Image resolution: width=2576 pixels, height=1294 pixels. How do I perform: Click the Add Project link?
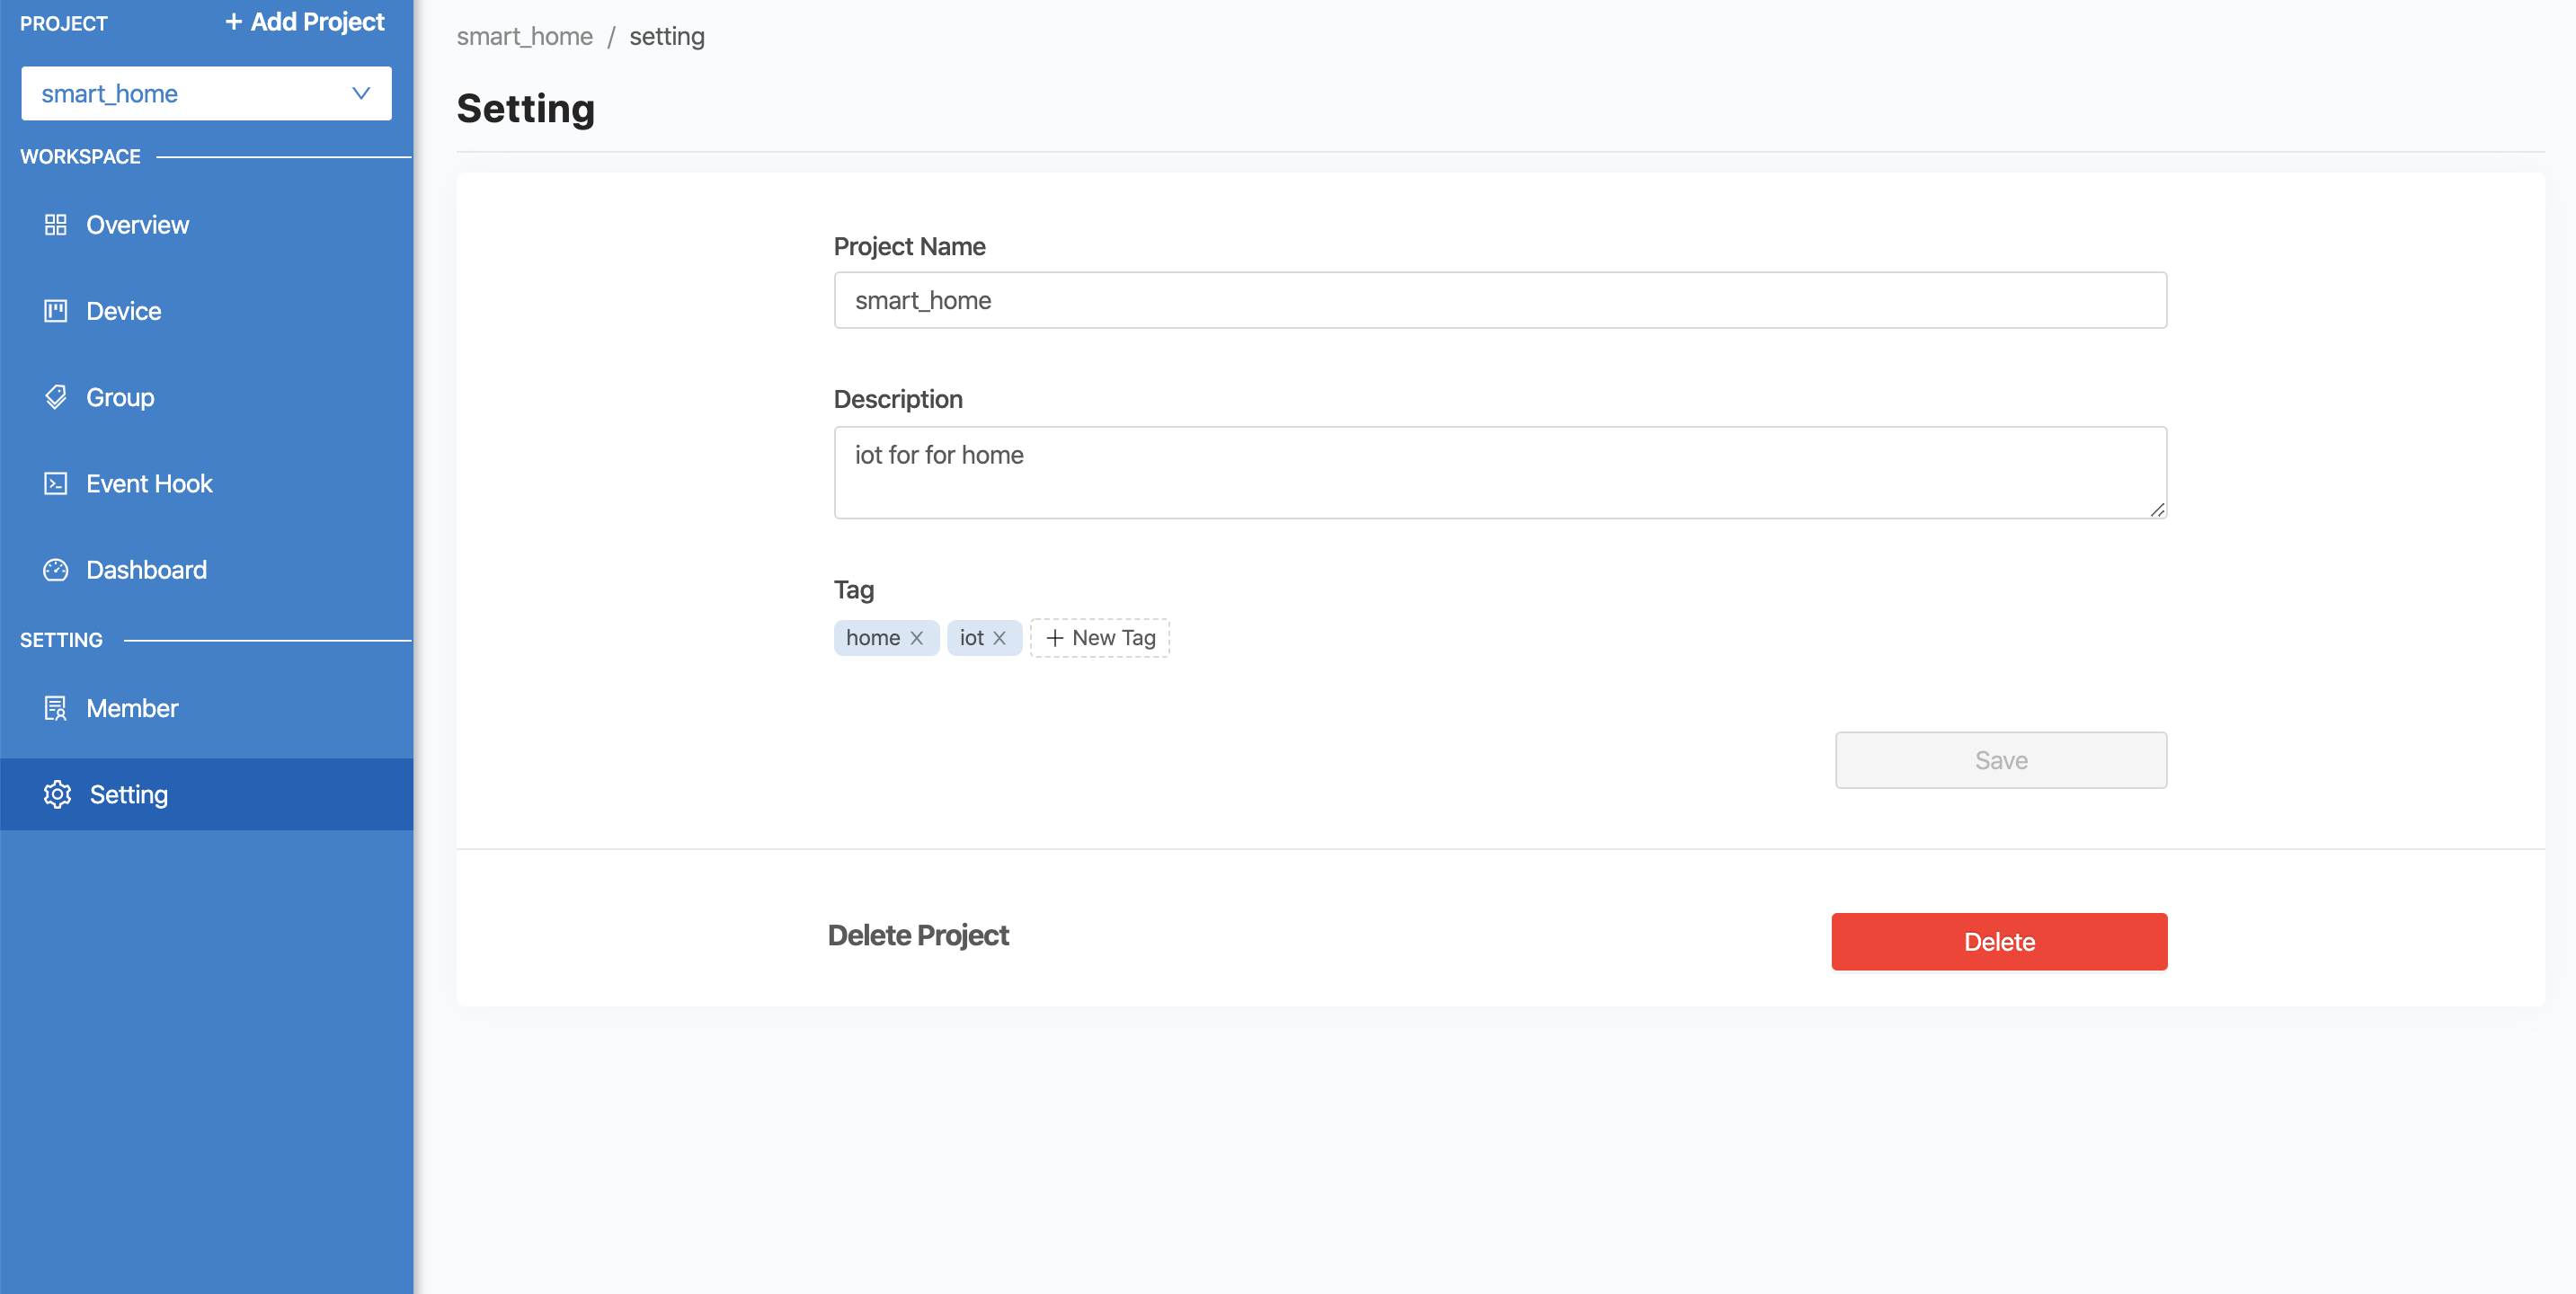pyautogui.click(x=305, y=22)
